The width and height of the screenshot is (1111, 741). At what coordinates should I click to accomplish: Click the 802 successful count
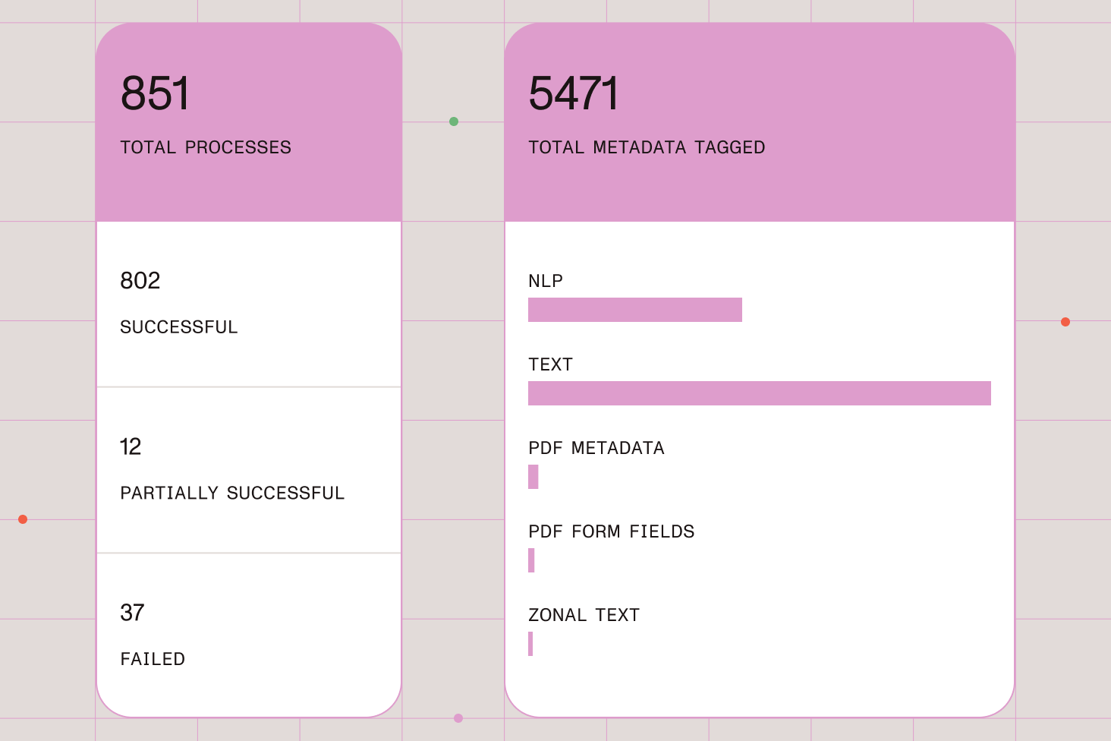(x=140, y=281)
